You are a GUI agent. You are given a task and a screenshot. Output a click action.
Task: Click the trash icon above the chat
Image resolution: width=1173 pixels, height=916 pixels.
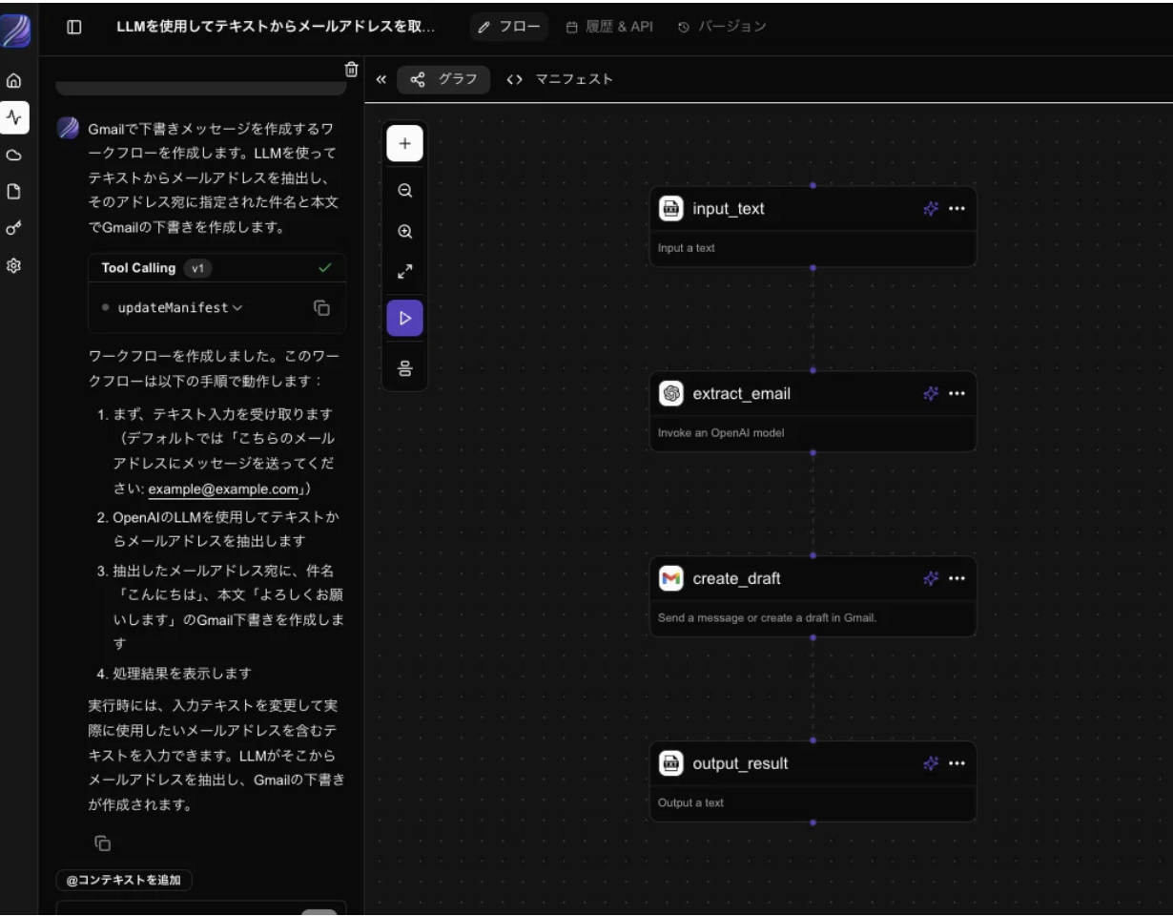pyautogui.click(x=351, y=69)
